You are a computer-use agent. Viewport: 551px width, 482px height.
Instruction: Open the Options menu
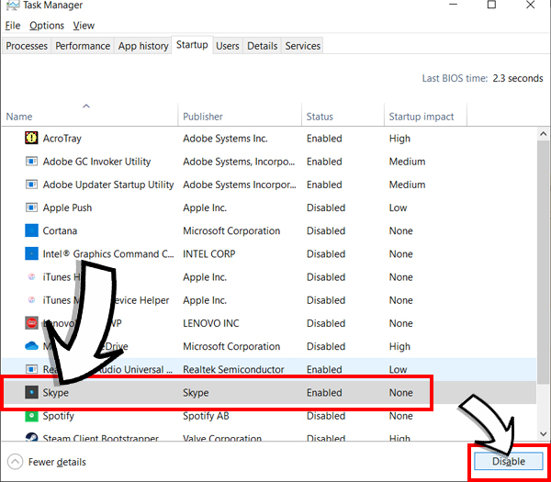(x=47, y=26)
